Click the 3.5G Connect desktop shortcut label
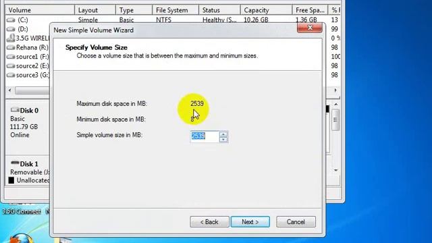The height and width of the screenshot is (243, 432). 22,211
